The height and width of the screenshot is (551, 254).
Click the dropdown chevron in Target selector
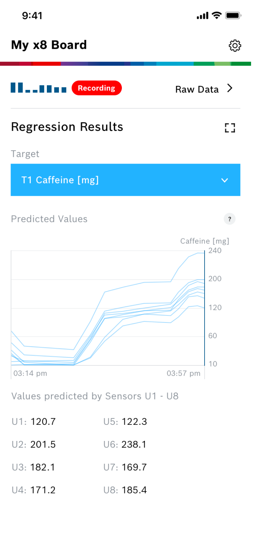pyautogui.click(x=225, y=180)
